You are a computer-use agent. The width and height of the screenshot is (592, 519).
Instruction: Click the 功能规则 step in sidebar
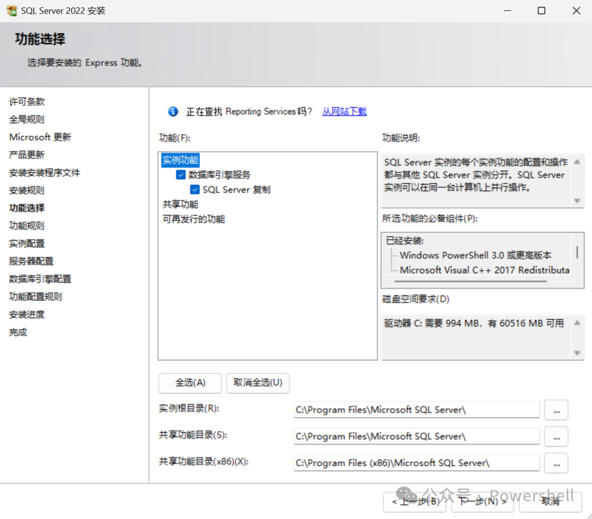tap(27, 226)
